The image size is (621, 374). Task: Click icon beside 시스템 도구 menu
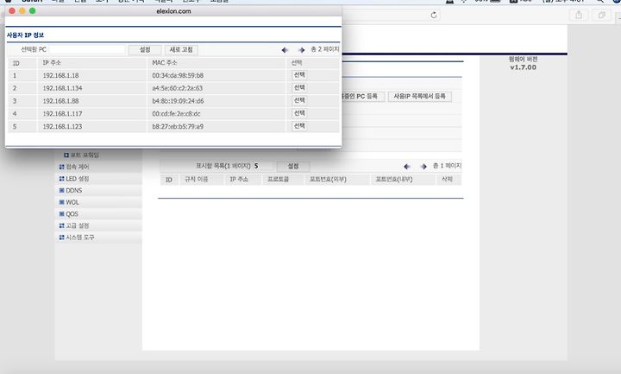coord(61,238)
